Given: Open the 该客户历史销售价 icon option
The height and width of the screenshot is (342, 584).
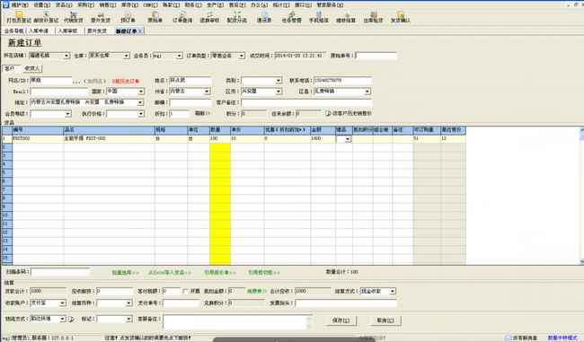Looking at the screenshot, I should [x=328, y=113].
